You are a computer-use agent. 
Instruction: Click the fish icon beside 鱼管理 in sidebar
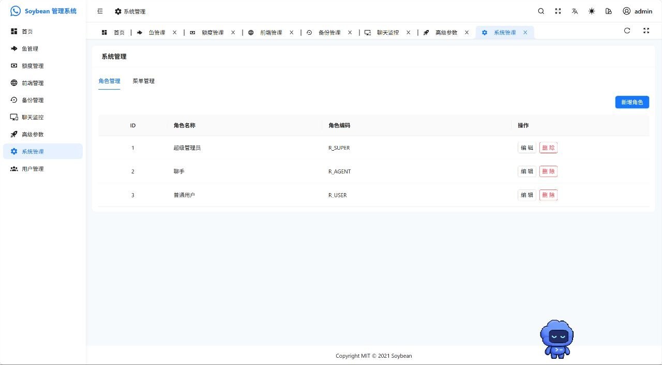pos(14,49)
